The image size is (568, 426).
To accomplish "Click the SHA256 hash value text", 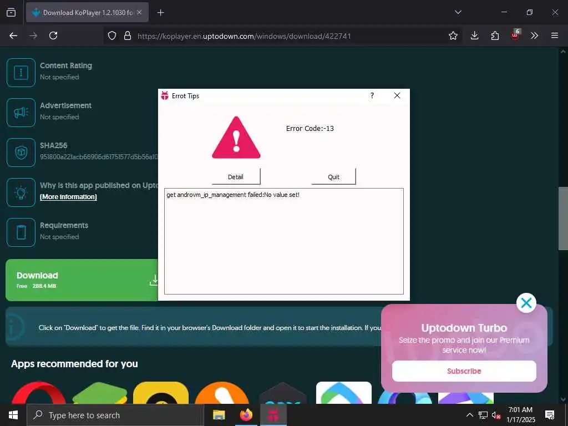I will (x=99, y=157).
